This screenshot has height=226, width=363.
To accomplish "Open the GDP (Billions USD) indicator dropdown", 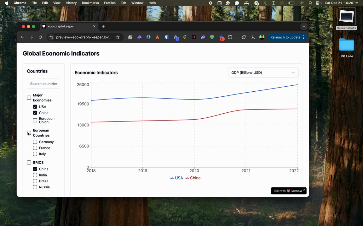I will [263, 73].
